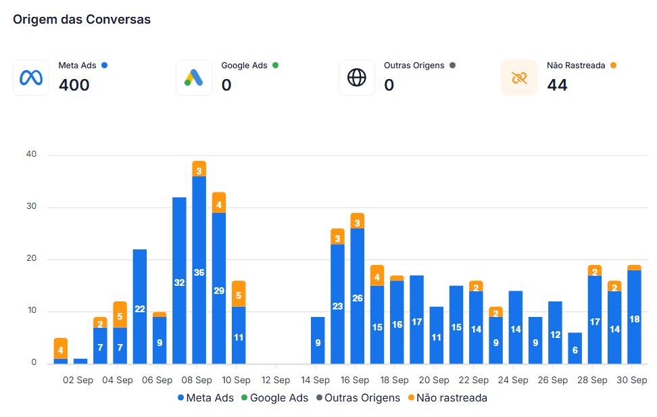This screenshot has width=657, height=417.
Task: Click the green dot beside Google Ads card label
Action: [x=275, y=66]
